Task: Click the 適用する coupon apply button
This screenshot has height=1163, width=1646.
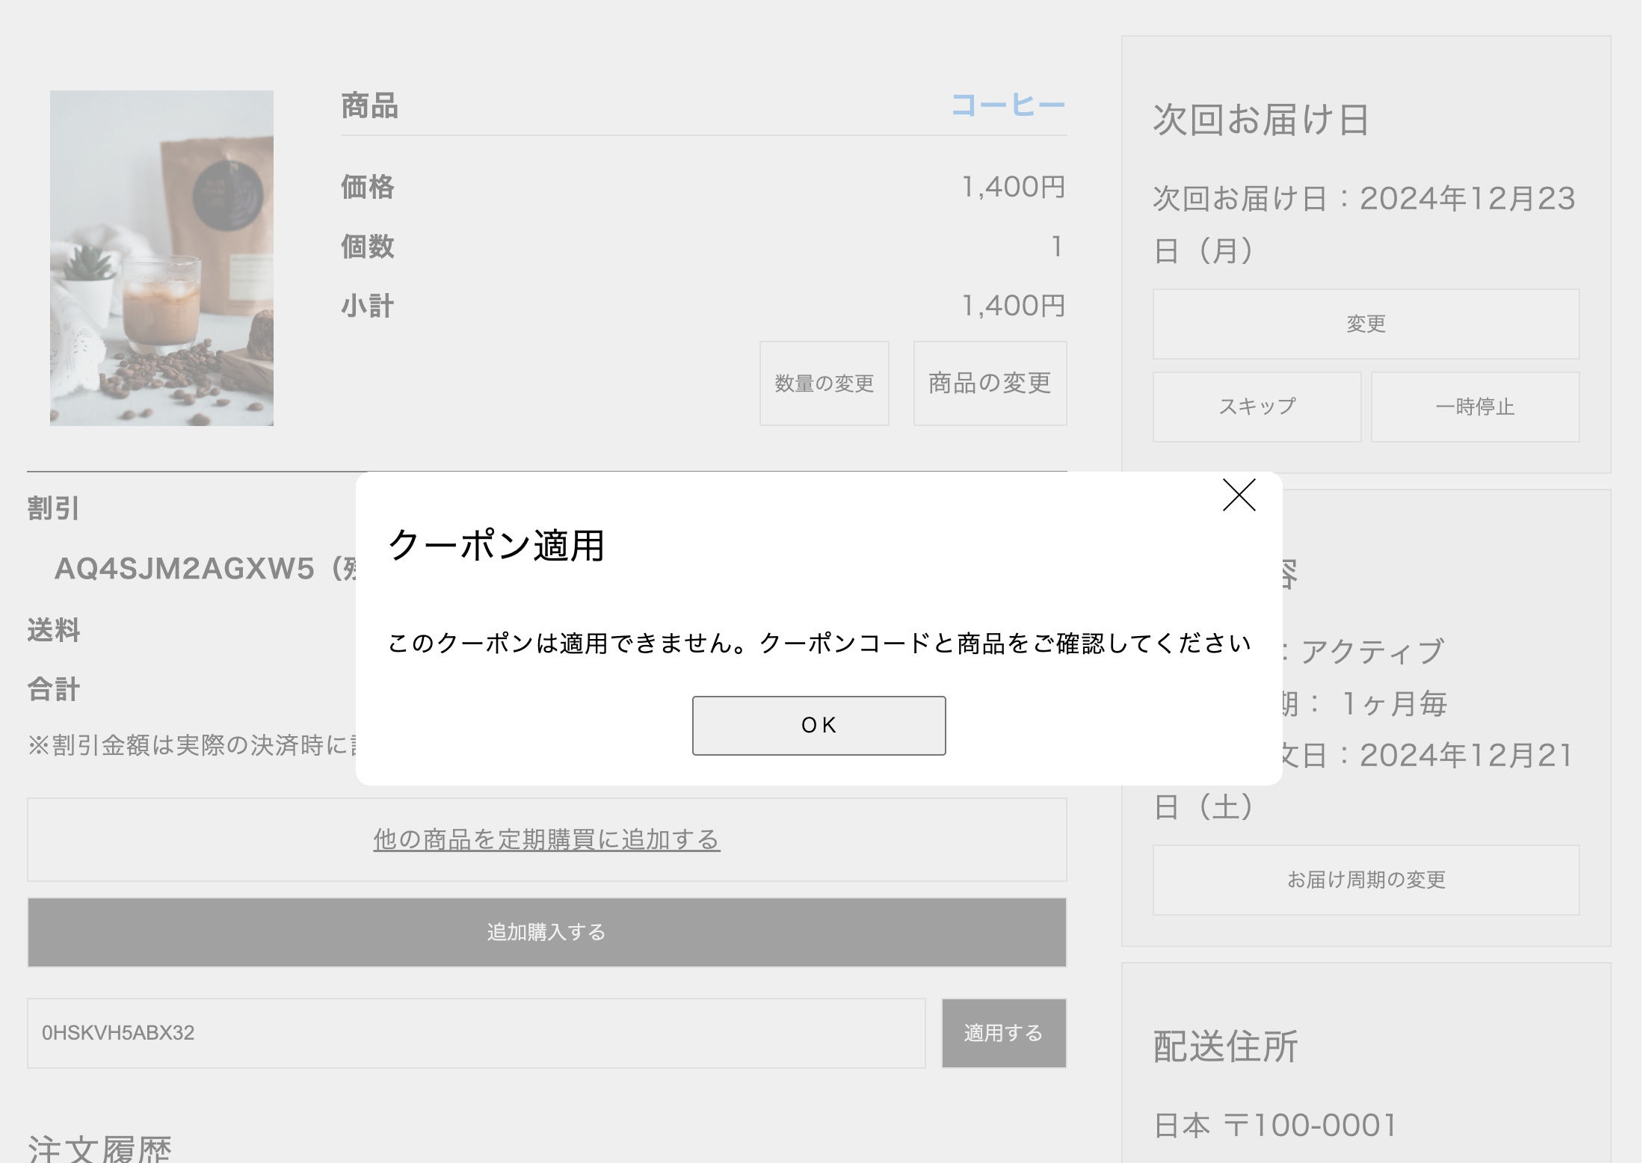Action: tap(1002, 1032)
